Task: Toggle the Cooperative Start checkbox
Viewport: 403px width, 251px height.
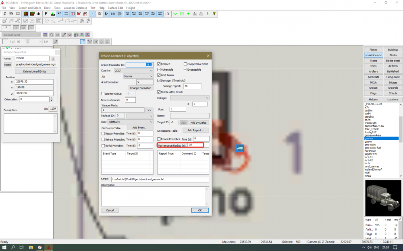Action: click(x=185, y=64)
